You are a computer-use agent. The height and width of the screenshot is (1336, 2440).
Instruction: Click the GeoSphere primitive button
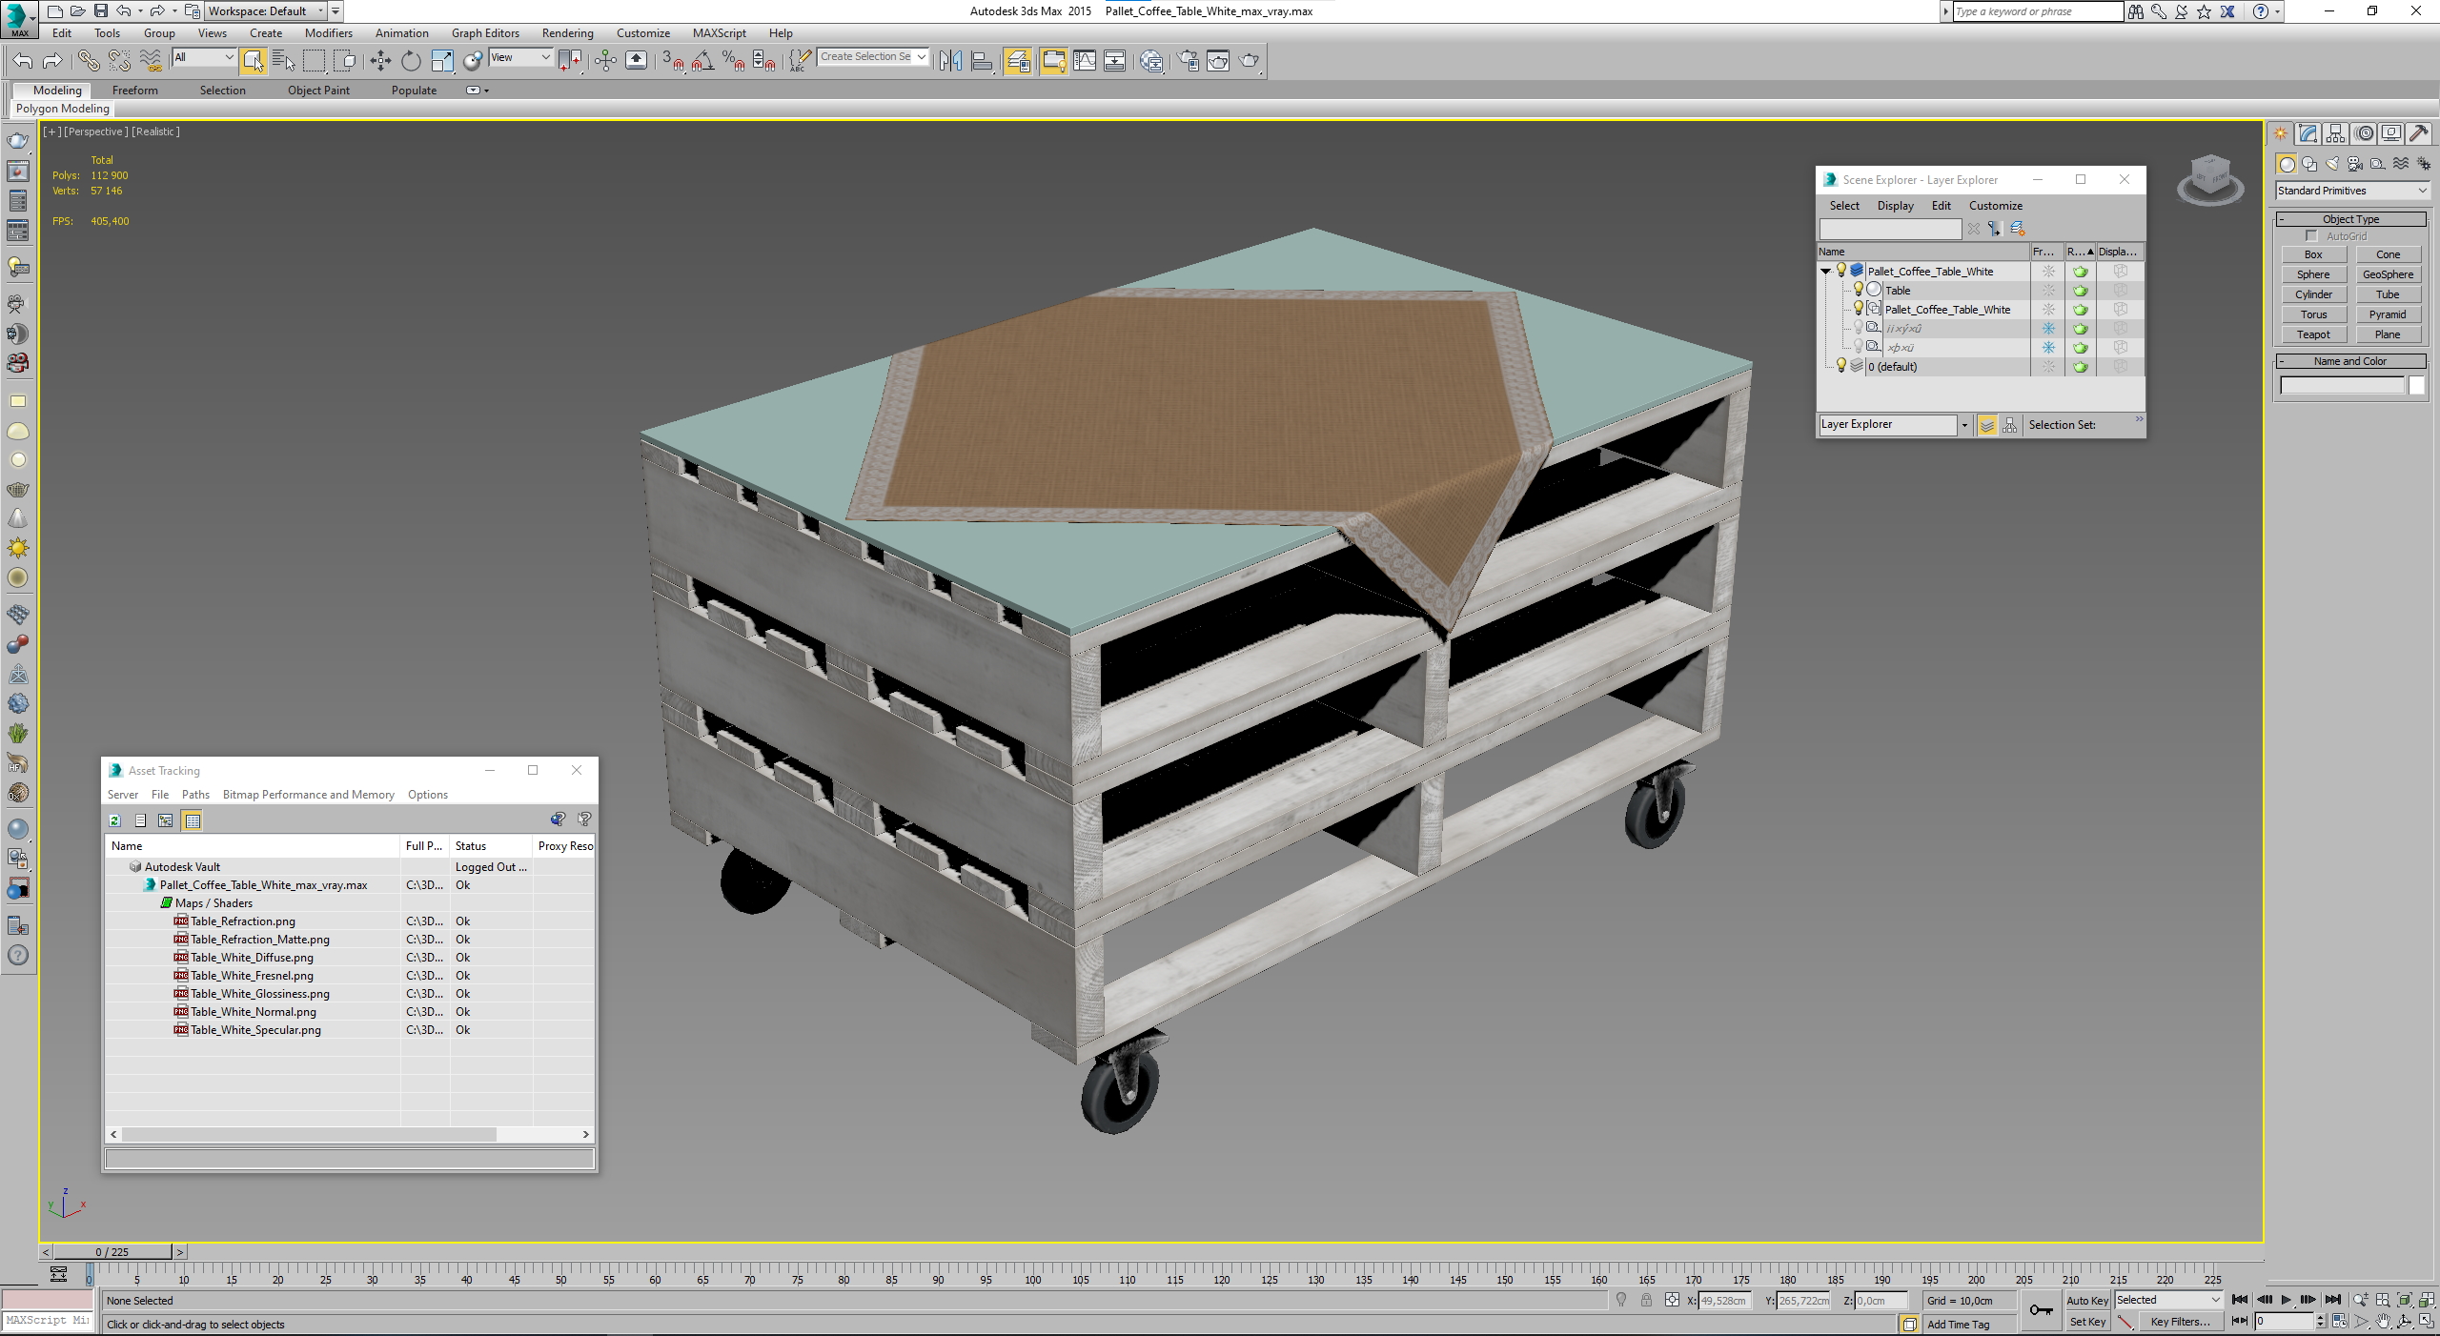(x=2388, y=274)
